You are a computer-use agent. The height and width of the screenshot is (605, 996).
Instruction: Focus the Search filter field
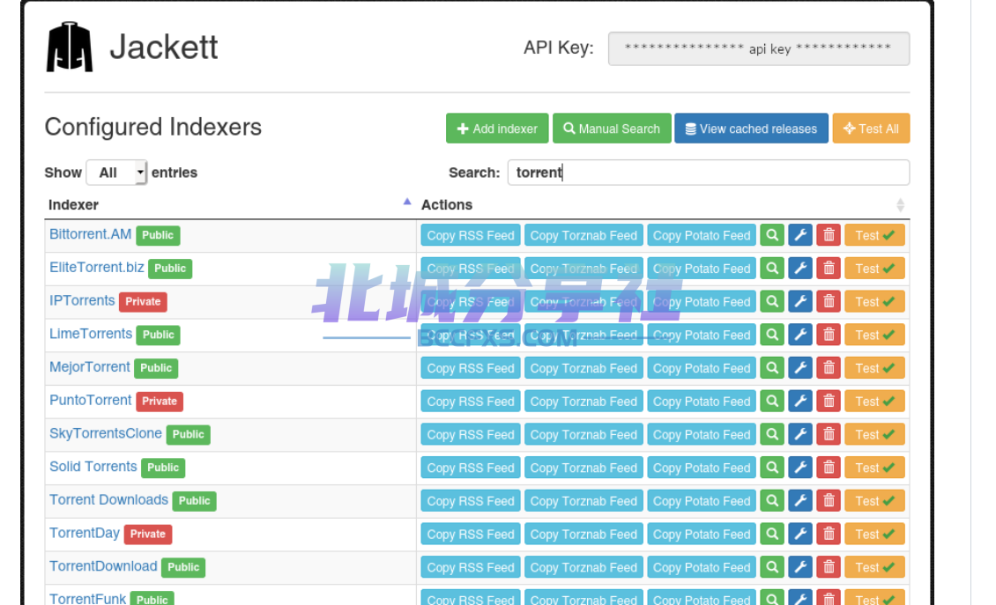pyautogui.click(x=709, y=173)
